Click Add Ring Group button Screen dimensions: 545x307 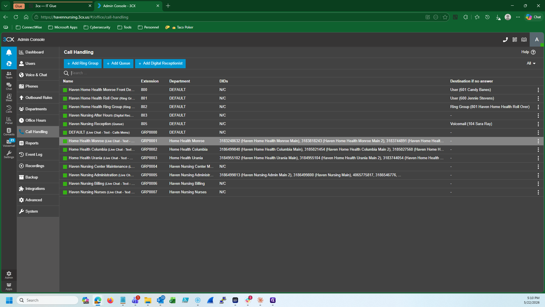[83, 64]
